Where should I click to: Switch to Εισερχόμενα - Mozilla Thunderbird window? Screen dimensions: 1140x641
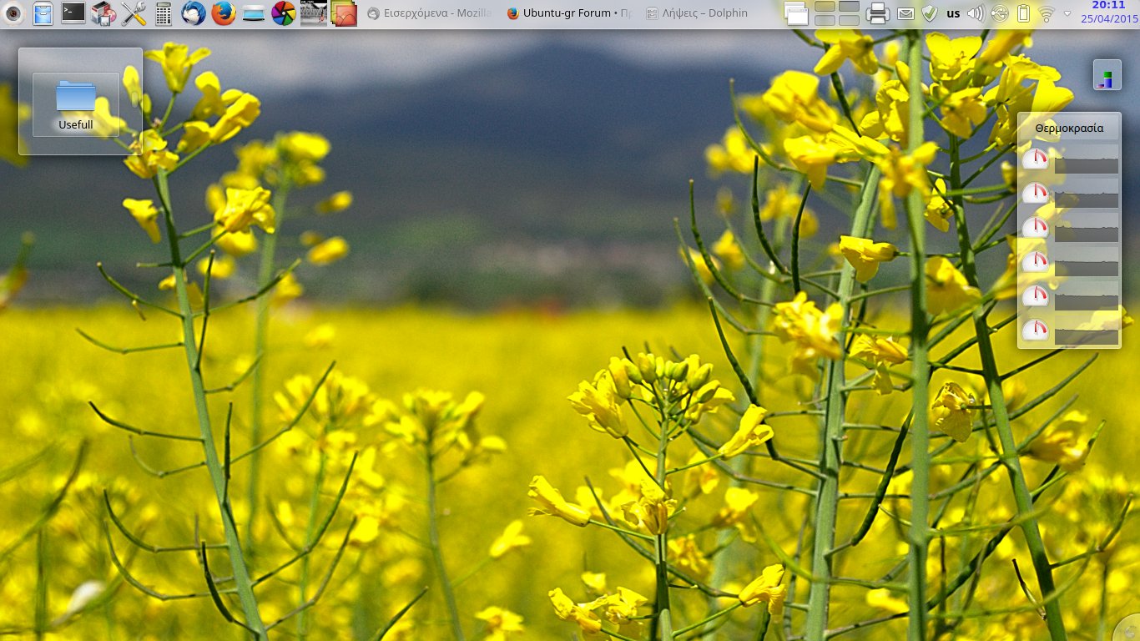pos(430,13)
